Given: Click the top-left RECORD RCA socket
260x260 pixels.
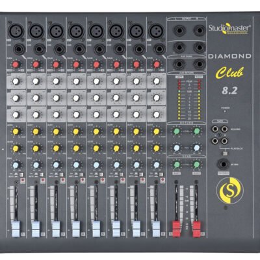Looking at the screenshot, I should pos(214,129).
